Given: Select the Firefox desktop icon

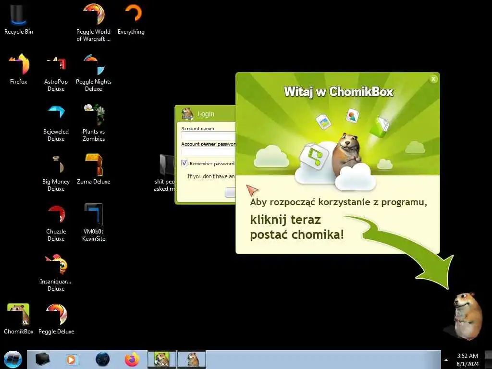Looking at the screenshot, I should tap(19, 69).
